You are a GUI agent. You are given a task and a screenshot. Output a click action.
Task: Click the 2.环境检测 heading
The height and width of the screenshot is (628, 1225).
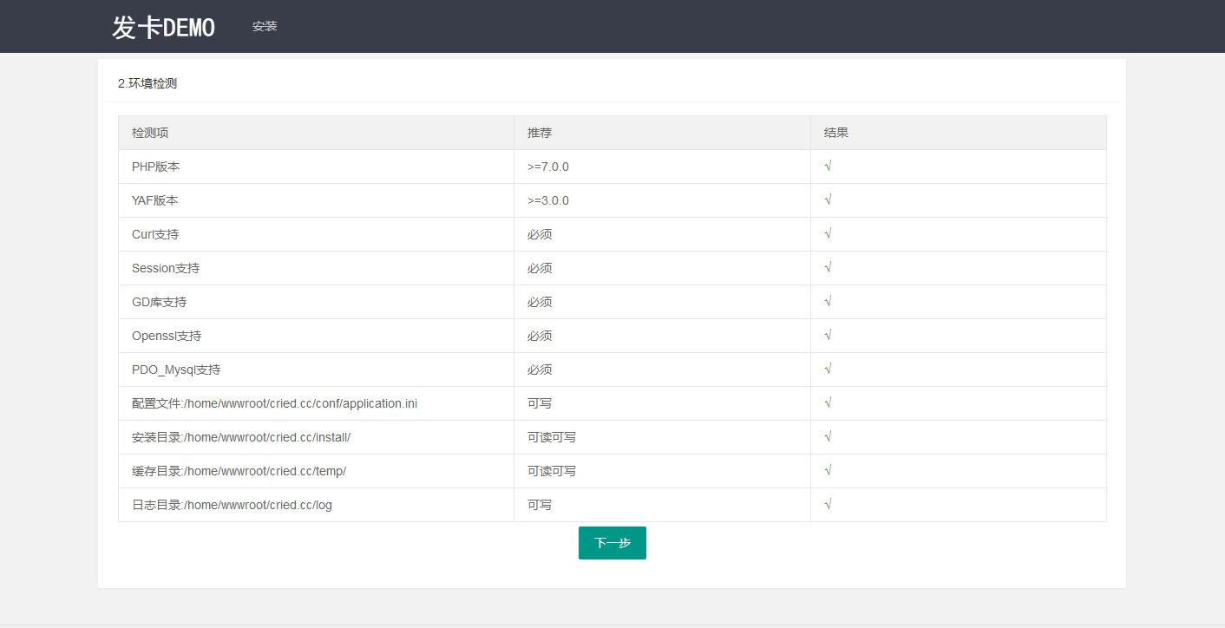[x=147, y=83]
